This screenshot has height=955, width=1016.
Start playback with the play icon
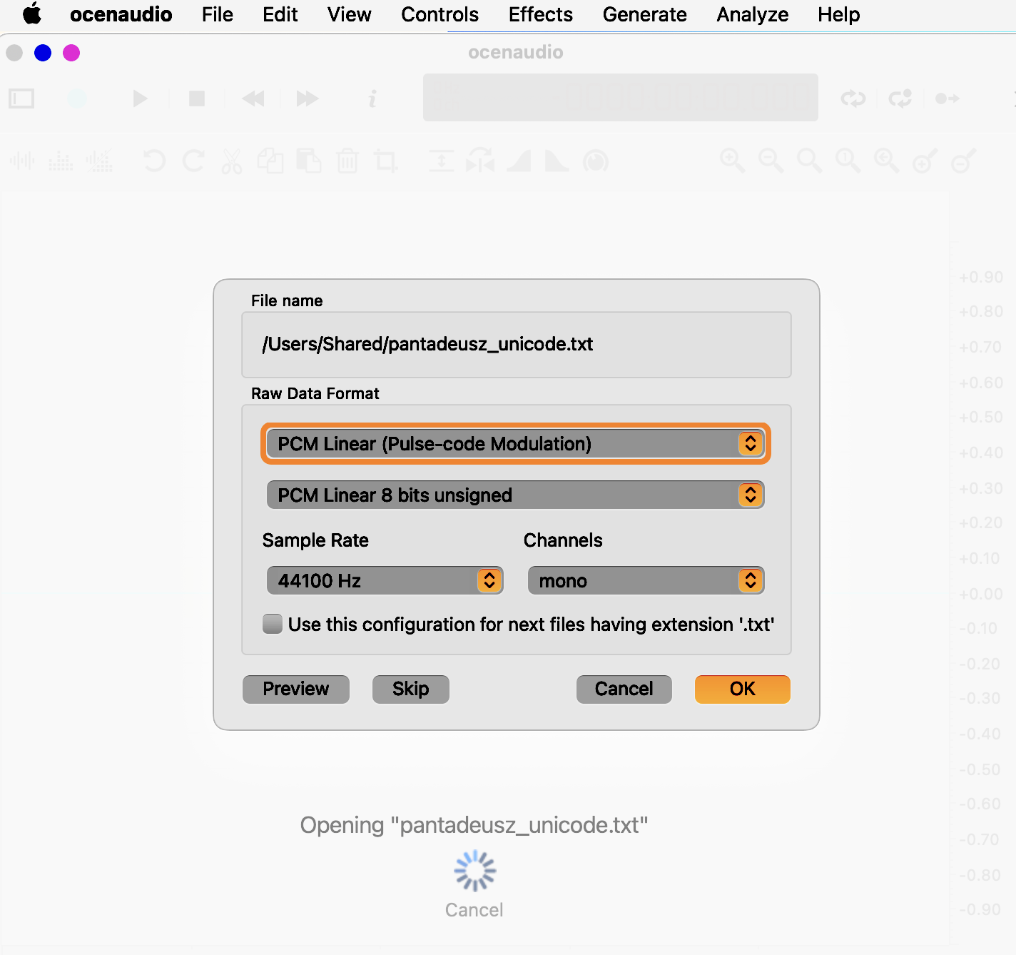point(140,98)
